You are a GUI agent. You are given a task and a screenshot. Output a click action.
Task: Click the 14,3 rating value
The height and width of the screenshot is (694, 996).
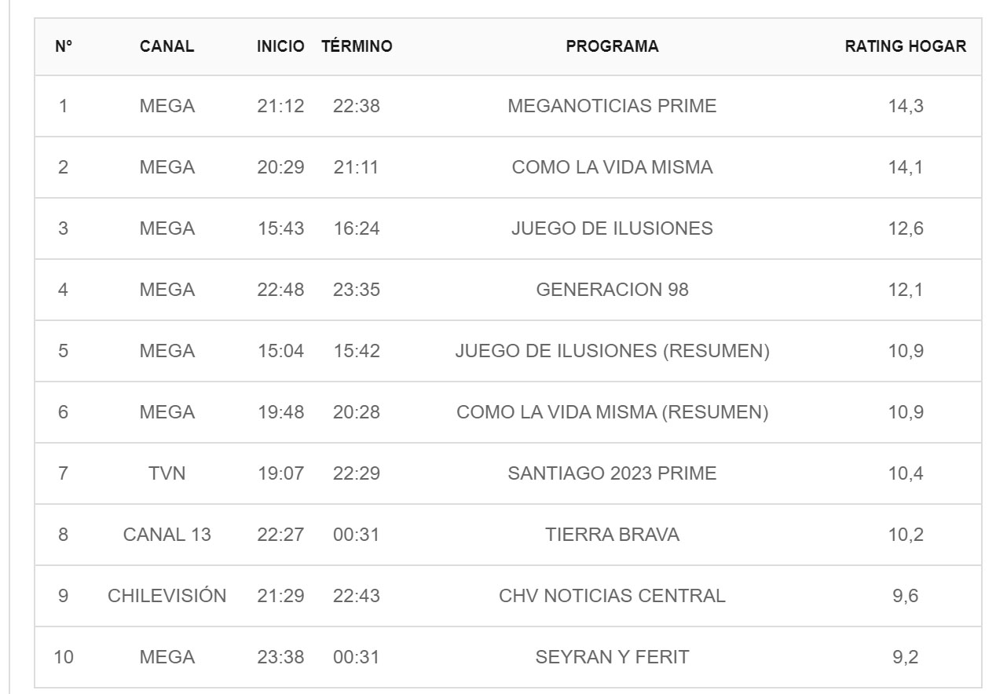pos(906,106)
